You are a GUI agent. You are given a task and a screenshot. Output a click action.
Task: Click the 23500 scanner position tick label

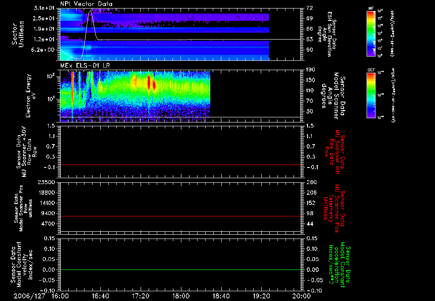pyautogui.click(x=47, y=182)
